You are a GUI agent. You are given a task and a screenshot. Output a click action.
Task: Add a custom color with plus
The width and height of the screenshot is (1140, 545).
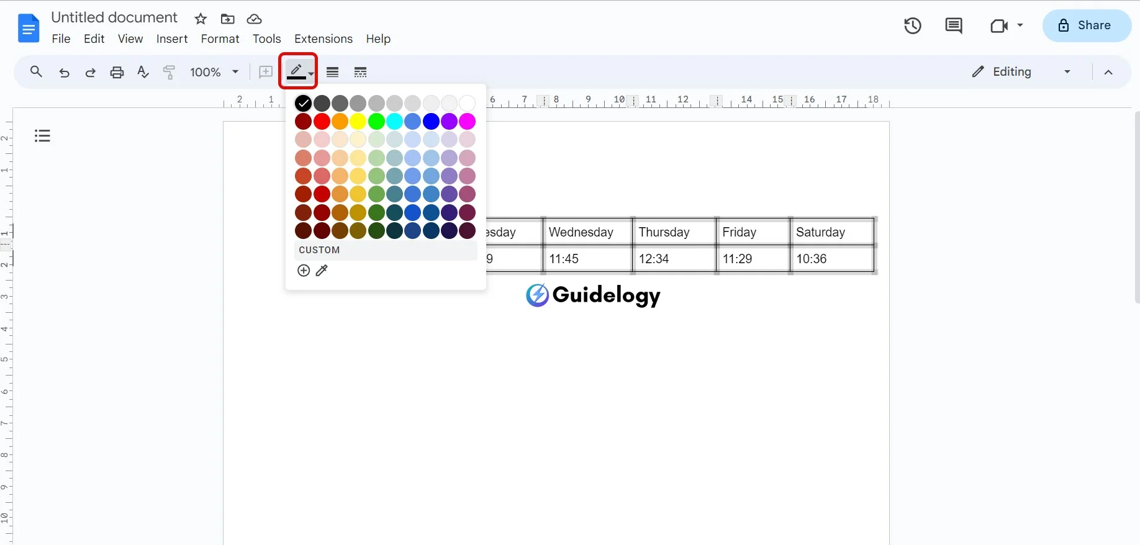(304, 271)
